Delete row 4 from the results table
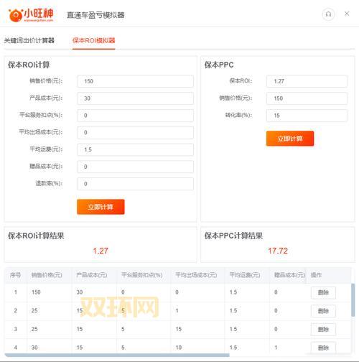 coord(323,348)
